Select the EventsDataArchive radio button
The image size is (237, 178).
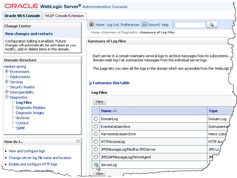pyautogui.click(x=96, y=126)
